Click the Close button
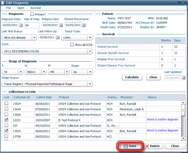 click(175, 146)
